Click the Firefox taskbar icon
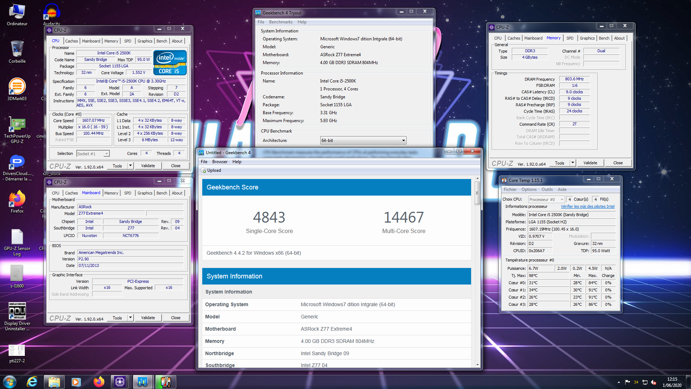The height and width of the screenshot is (389, 691). pyautogui.click(x=99, y=382)
